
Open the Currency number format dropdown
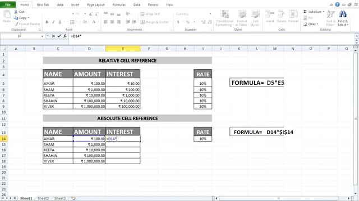click(x=210, y=14)
